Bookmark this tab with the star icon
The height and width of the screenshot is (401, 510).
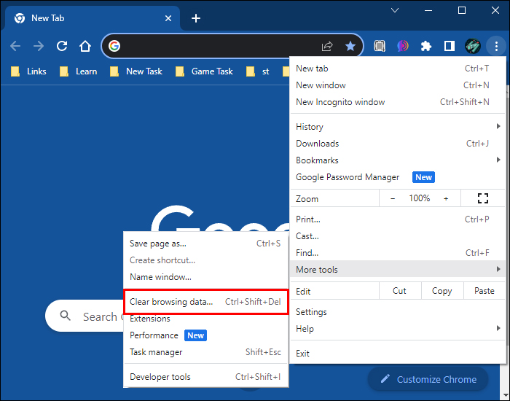350,46
